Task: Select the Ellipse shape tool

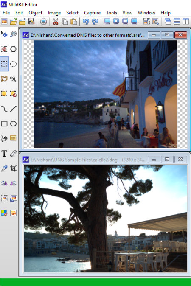Action: coord(13,123)
